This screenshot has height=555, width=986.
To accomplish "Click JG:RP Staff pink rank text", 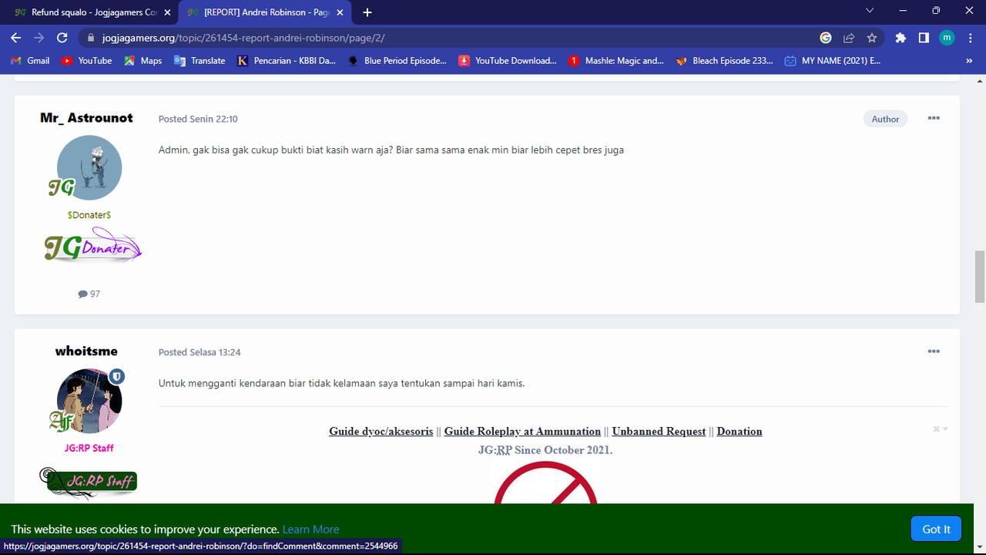I will pos(89,448).
